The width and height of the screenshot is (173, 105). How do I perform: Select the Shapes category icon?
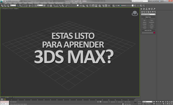tap(144, 12)
